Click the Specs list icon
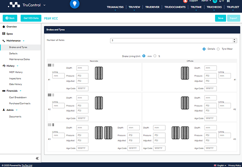242x167 pixels. (4, 34)
